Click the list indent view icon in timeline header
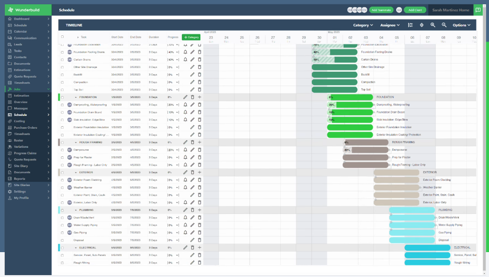This screenshot has width=489, height=277. (410, 25)
